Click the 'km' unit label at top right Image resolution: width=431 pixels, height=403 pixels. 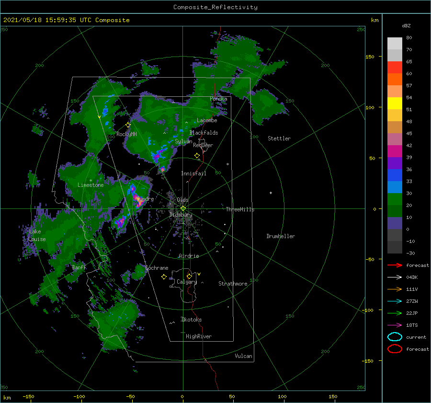[374, 20]
